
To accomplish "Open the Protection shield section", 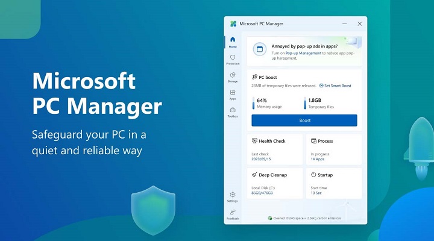I will tap(233, 60).
